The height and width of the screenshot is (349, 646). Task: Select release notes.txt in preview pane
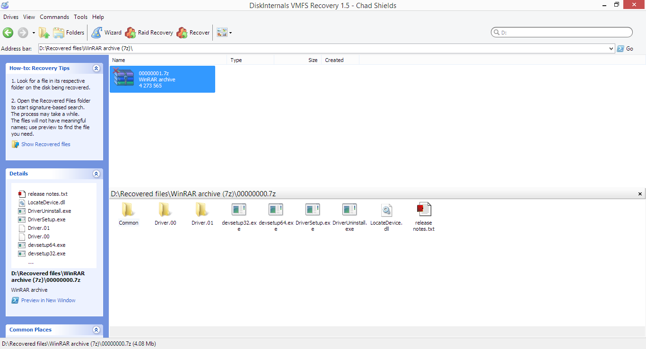423,217
